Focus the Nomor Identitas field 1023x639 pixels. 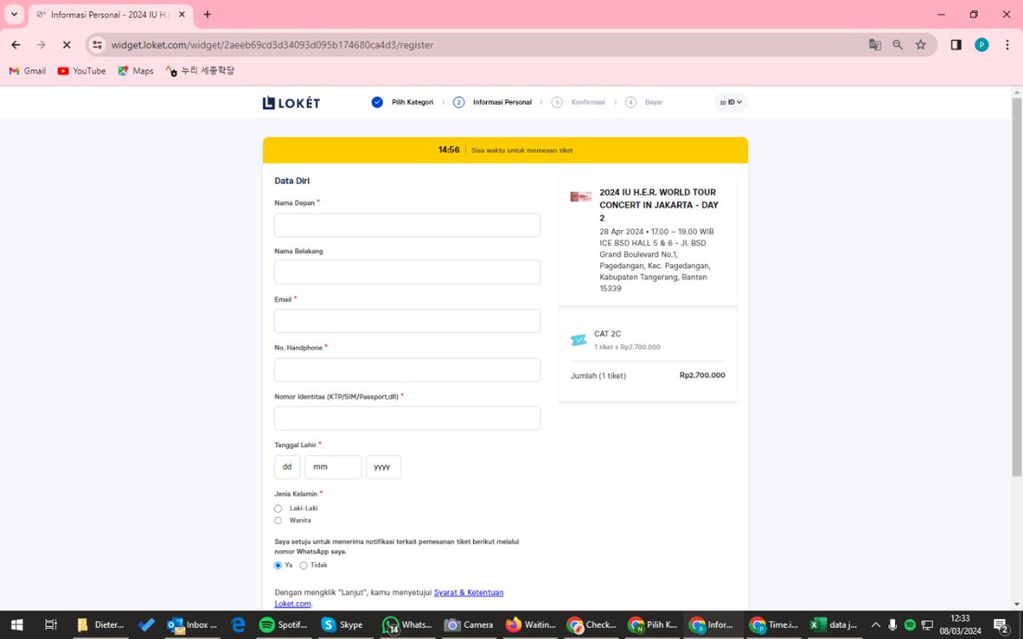[x=407, y=418]
